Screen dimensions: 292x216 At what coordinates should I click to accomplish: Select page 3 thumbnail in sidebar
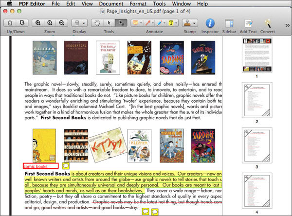[257, 145]
